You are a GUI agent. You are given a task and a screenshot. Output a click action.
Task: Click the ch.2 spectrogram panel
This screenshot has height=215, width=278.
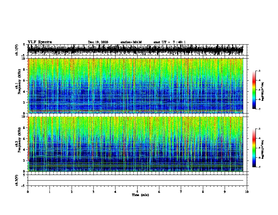click(x=135, y=144)
